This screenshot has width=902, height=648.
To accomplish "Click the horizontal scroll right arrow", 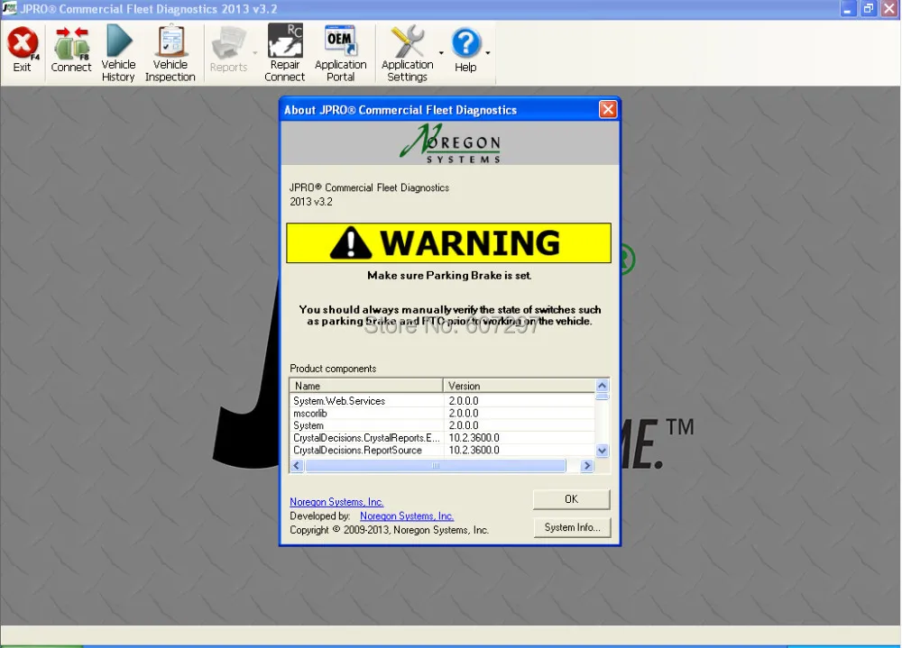I will 587,466.
